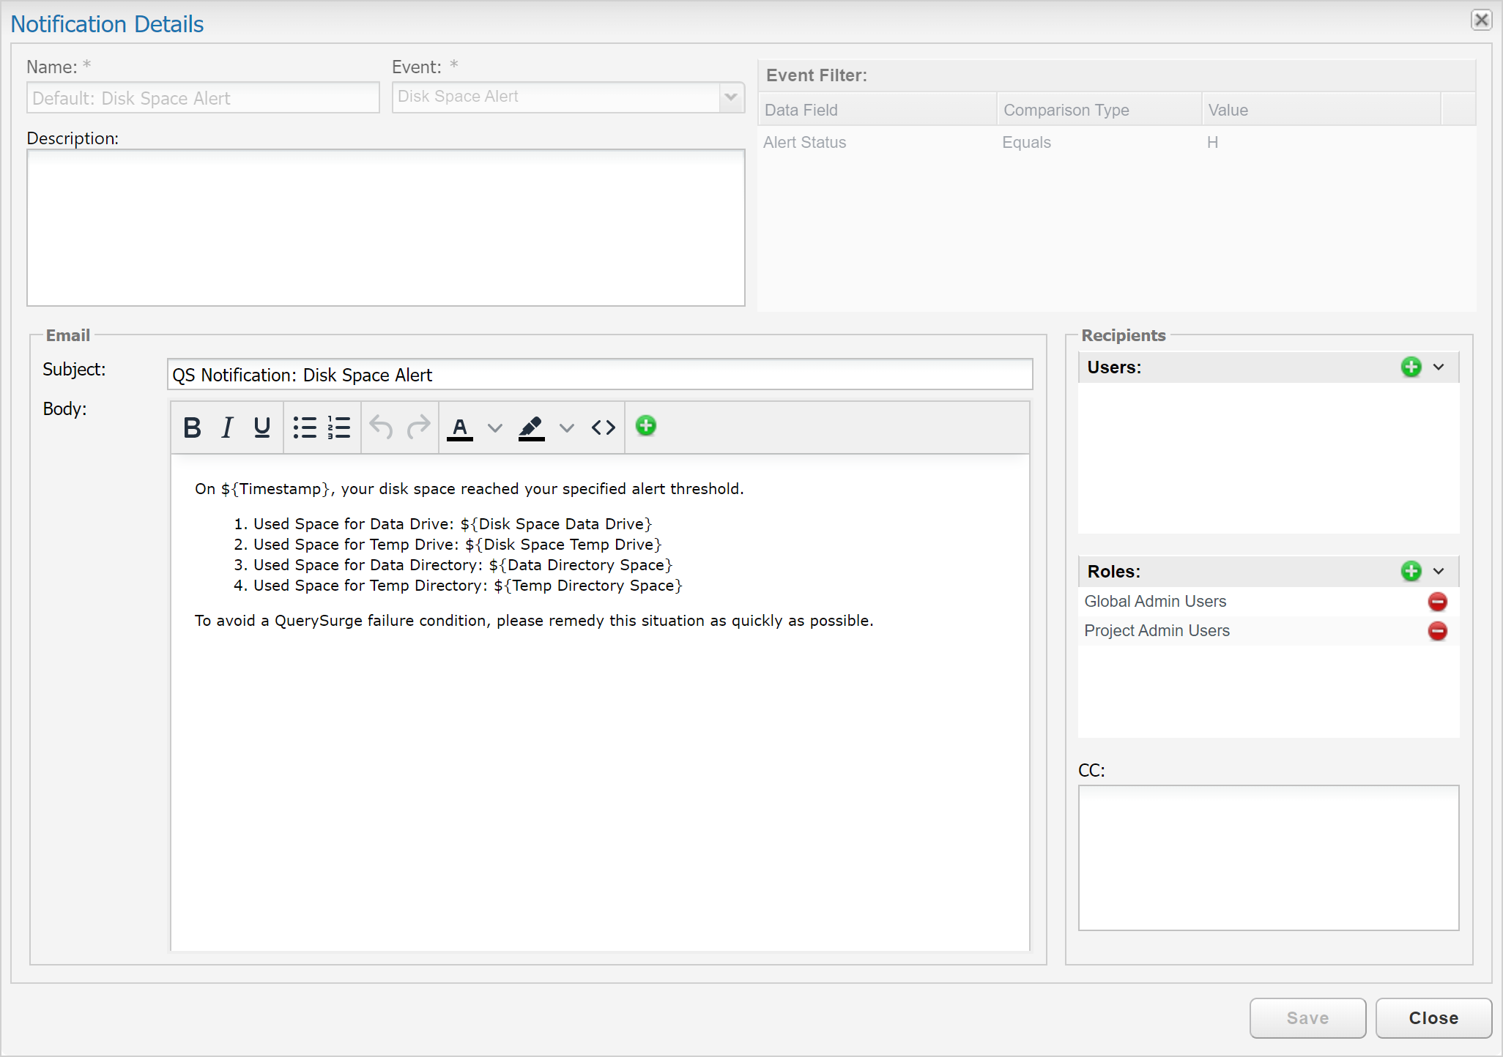The width and height of the screenshot is (1503, 1057).
Task: Click the line 'Used Space for Temp Directory'
Action: [467, 586]
